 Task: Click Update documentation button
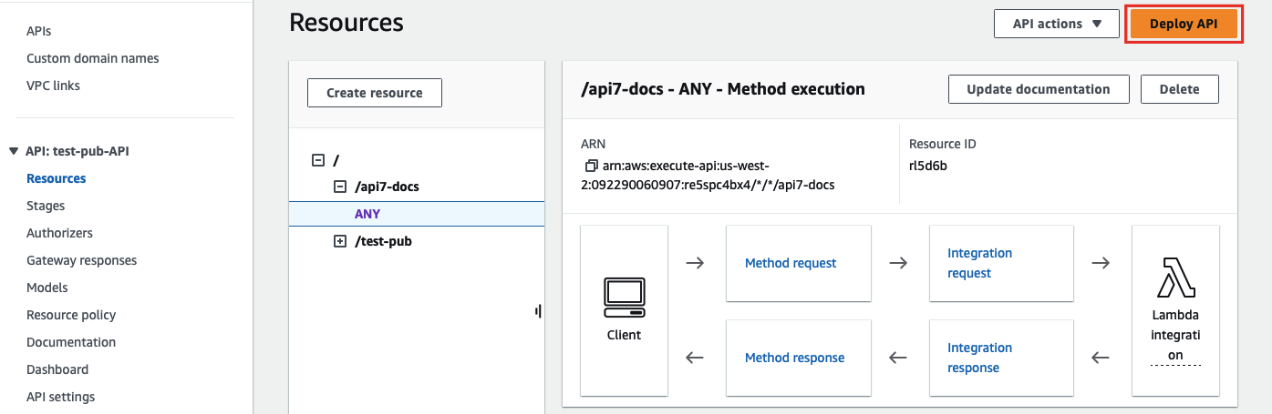[1039, 89]
